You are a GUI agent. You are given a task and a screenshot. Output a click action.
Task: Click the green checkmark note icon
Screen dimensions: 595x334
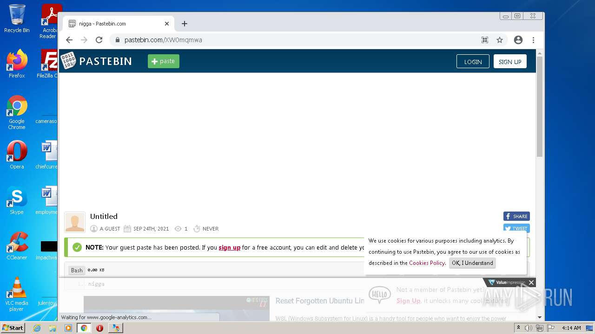[x=77, y=247]
